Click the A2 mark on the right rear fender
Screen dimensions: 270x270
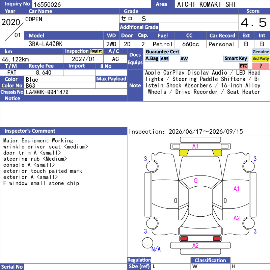(x=237, y=218)
